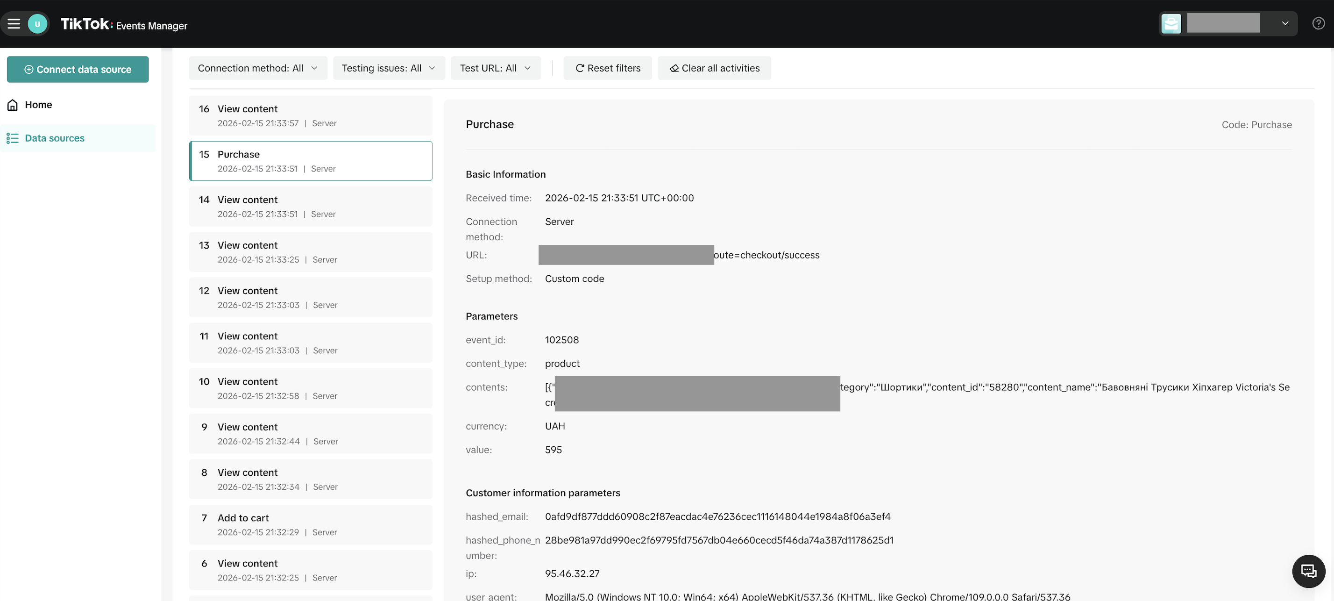This screenshot has width=1334, height=601.
Task: Expand the Connection method filter
Action: click(257, 68)
